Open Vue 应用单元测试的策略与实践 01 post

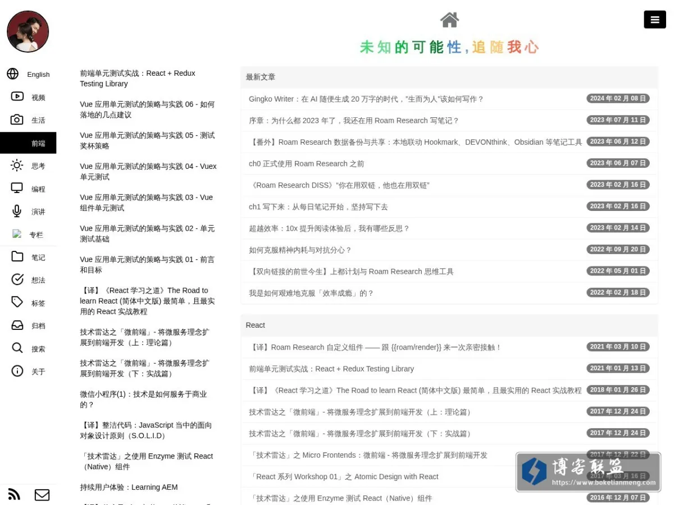coord(147,265)
